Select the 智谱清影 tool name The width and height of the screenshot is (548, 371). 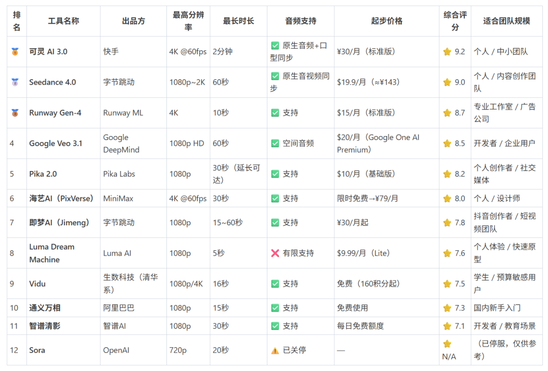click(45, 326)
